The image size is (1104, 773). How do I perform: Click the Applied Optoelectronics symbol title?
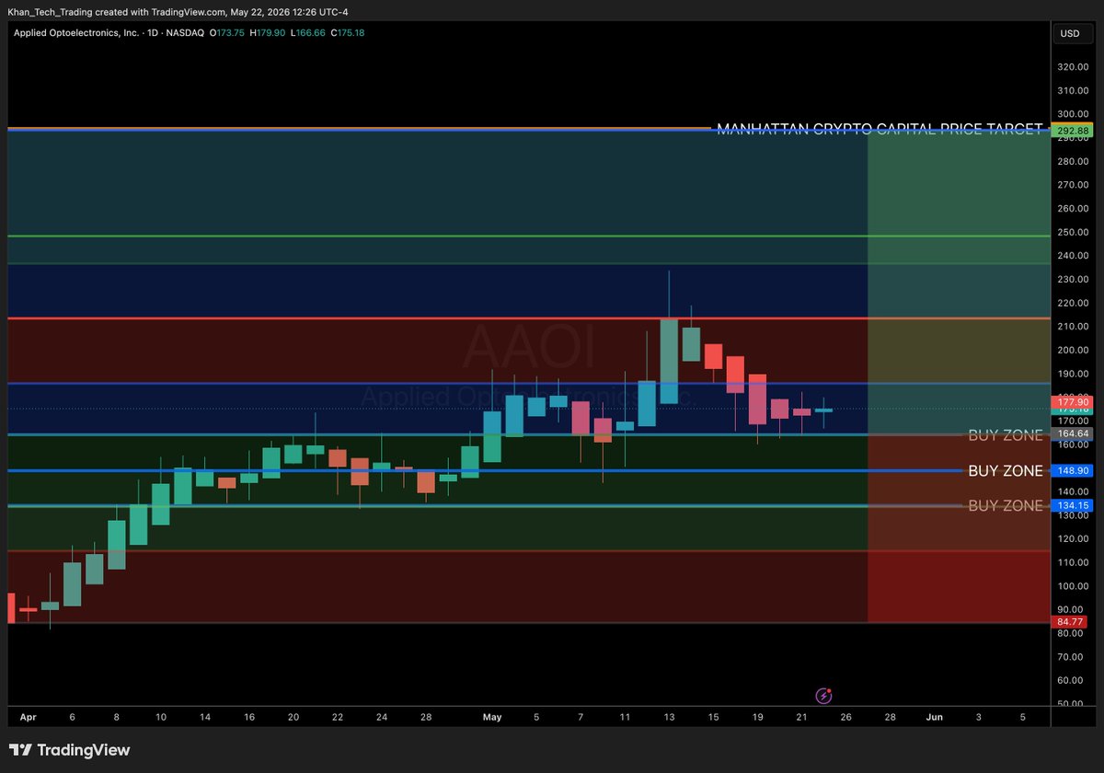click(x=109, y=33)
